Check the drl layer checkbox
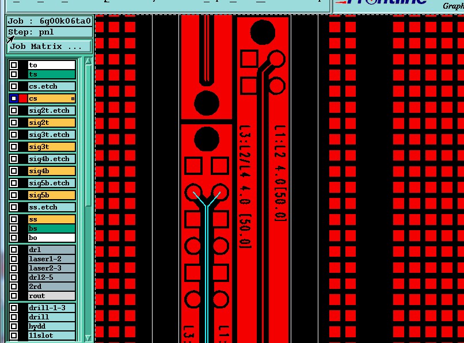 14,250
